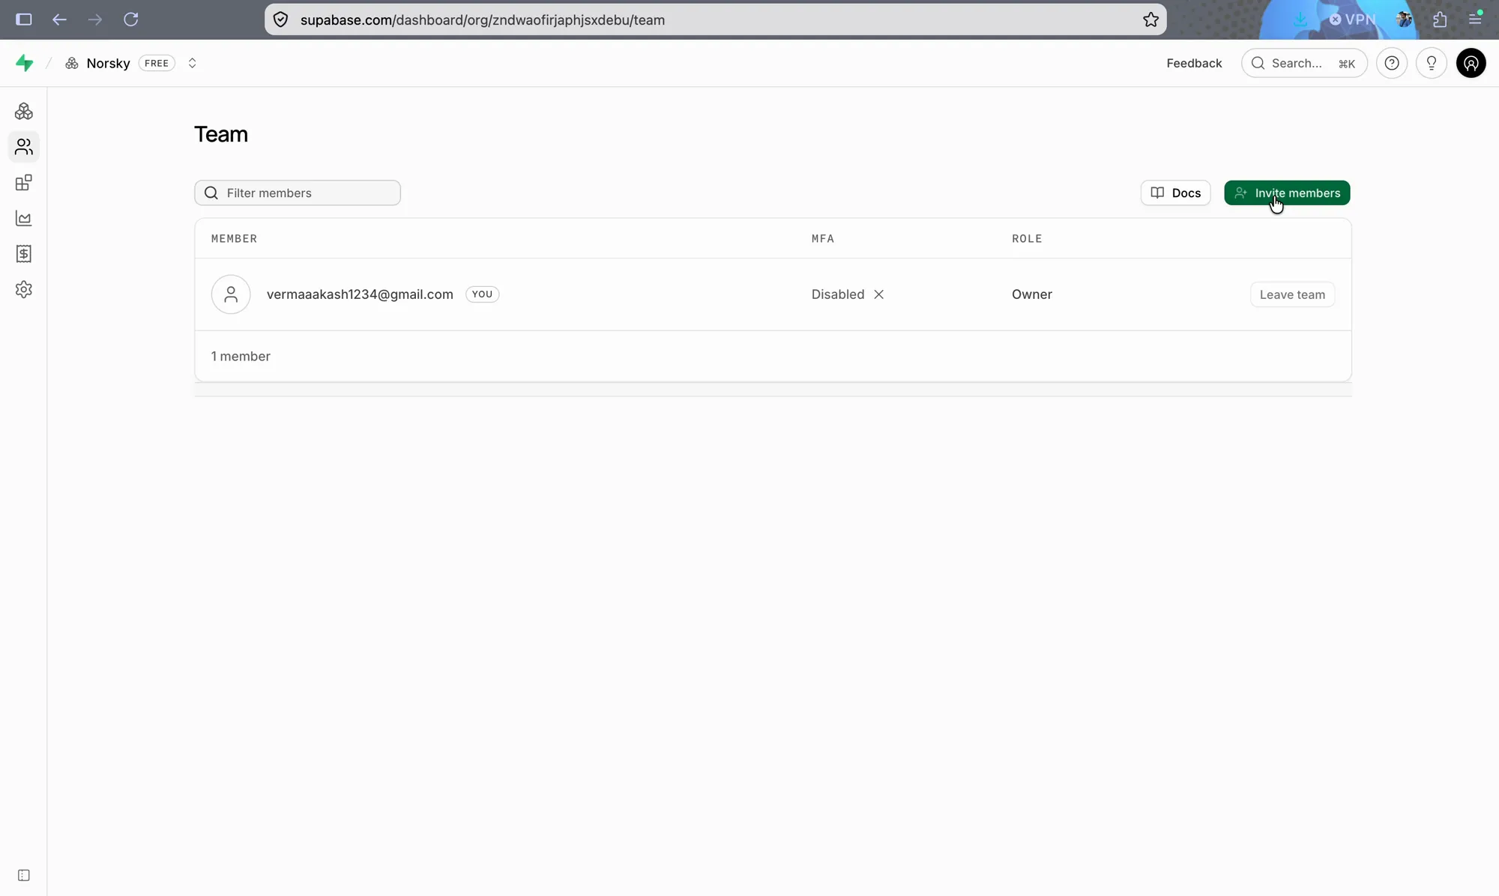Click the member avatar placeholder
The image size is (1499, 896).
tap(231, 294)
